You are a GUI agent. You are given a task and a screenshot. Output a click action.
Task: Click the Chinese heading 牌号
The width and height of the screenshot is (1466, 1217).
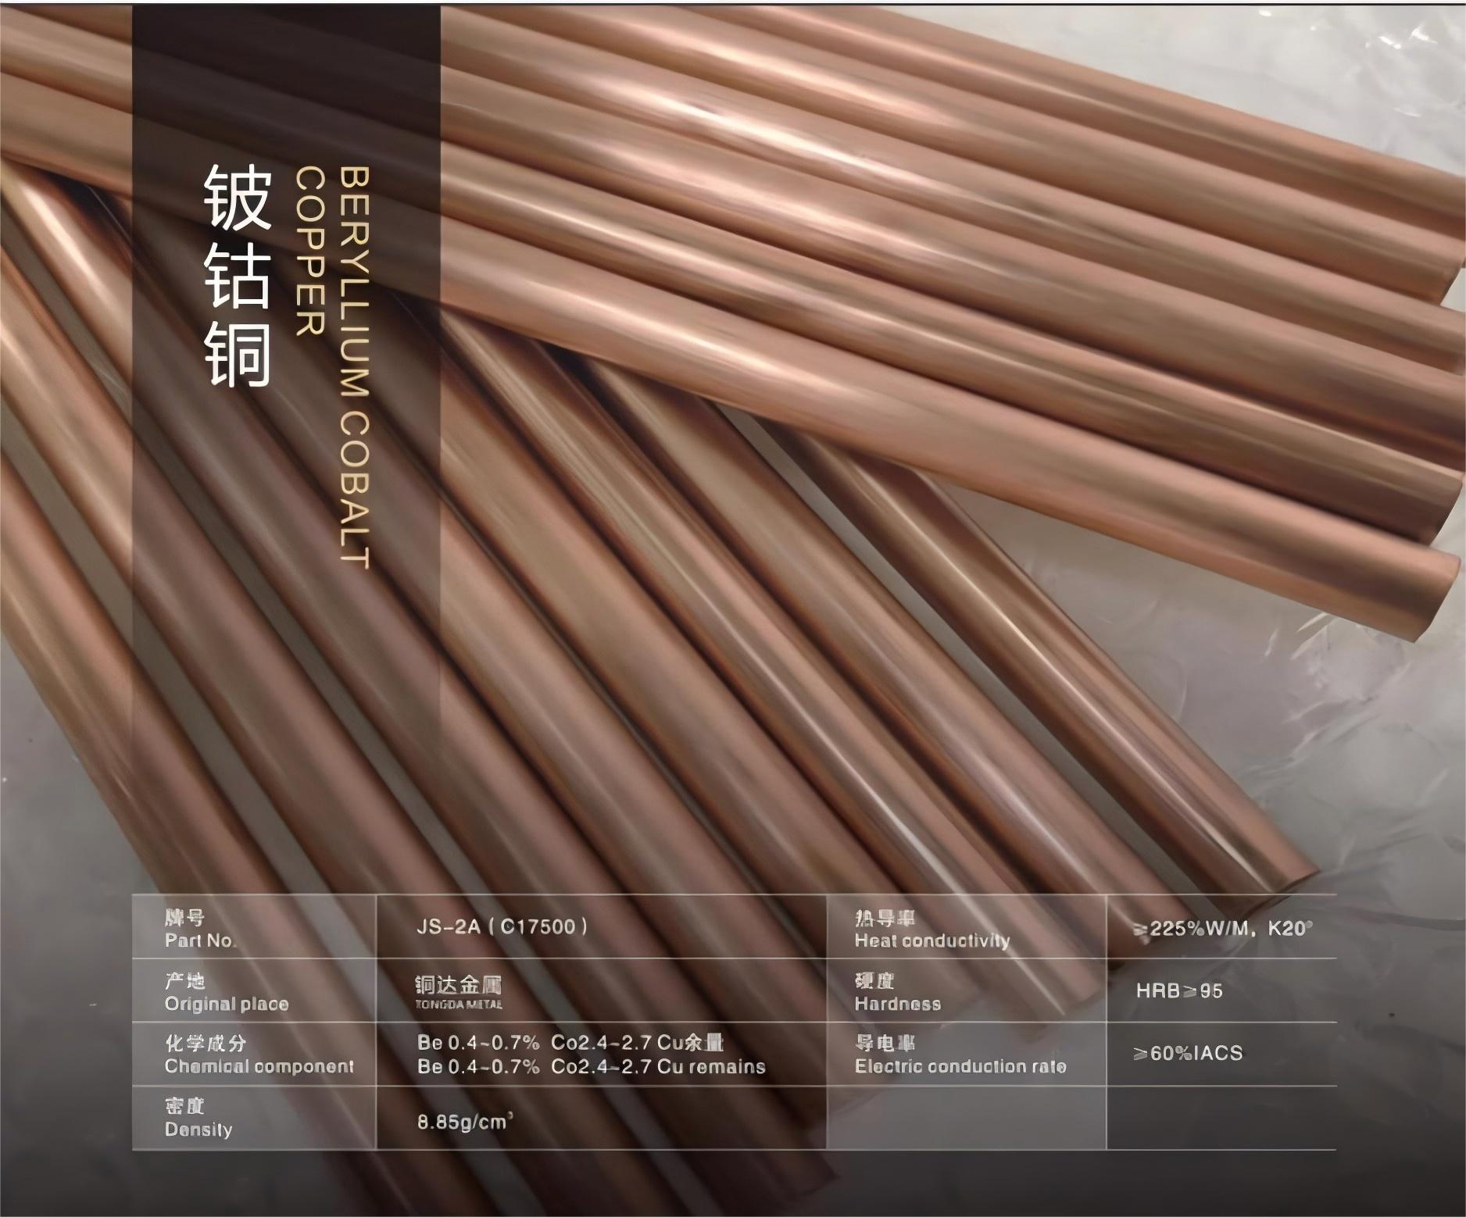184,919
